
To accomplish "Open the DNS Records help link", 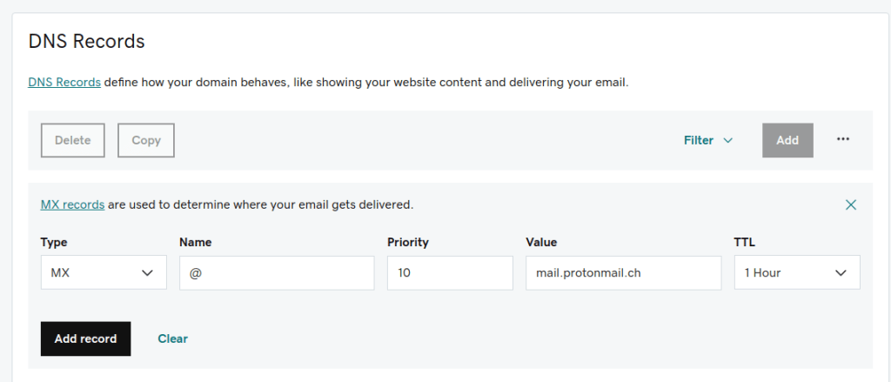I will pyautogui.click(x=64, y=83).
